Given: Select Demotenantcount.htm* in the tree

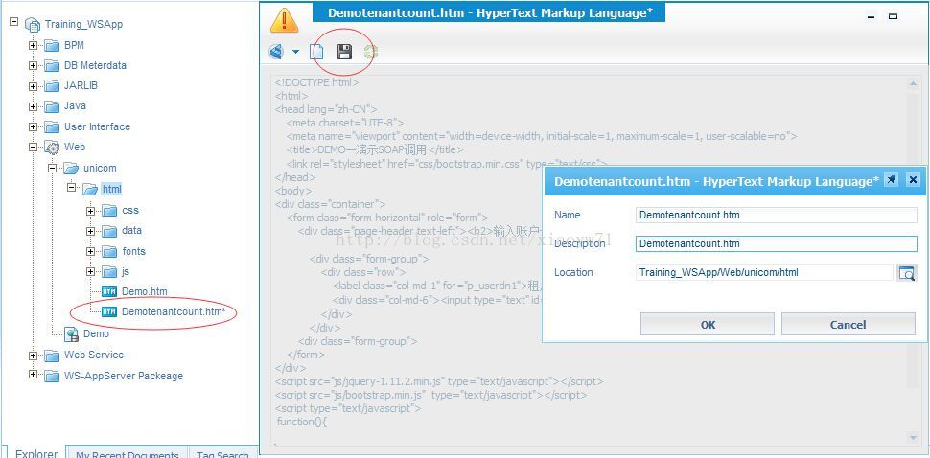Looking at the screenshot, I should pyautogui.click(x=174, y=311).
